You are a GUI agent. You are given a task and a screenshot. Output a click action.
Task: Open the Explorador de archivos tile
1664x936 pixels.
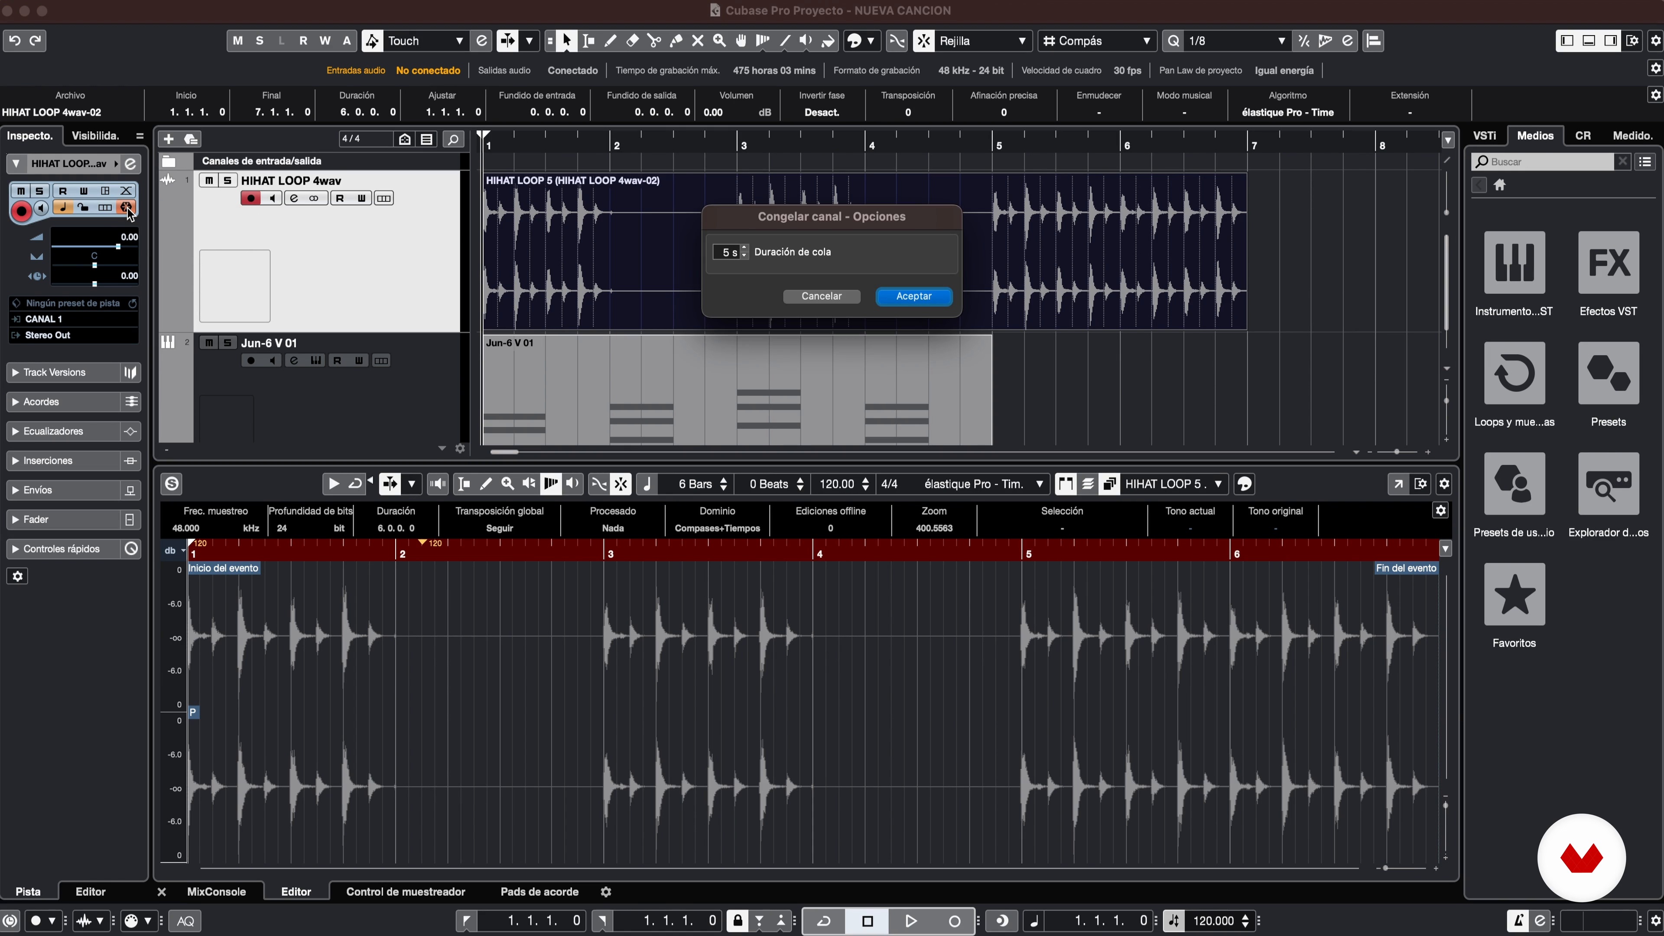(1608, 483)
